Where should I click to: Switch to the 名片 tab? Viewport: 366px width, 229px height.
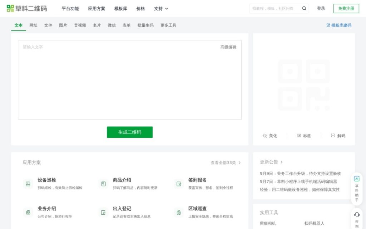[x=97, y=25]
